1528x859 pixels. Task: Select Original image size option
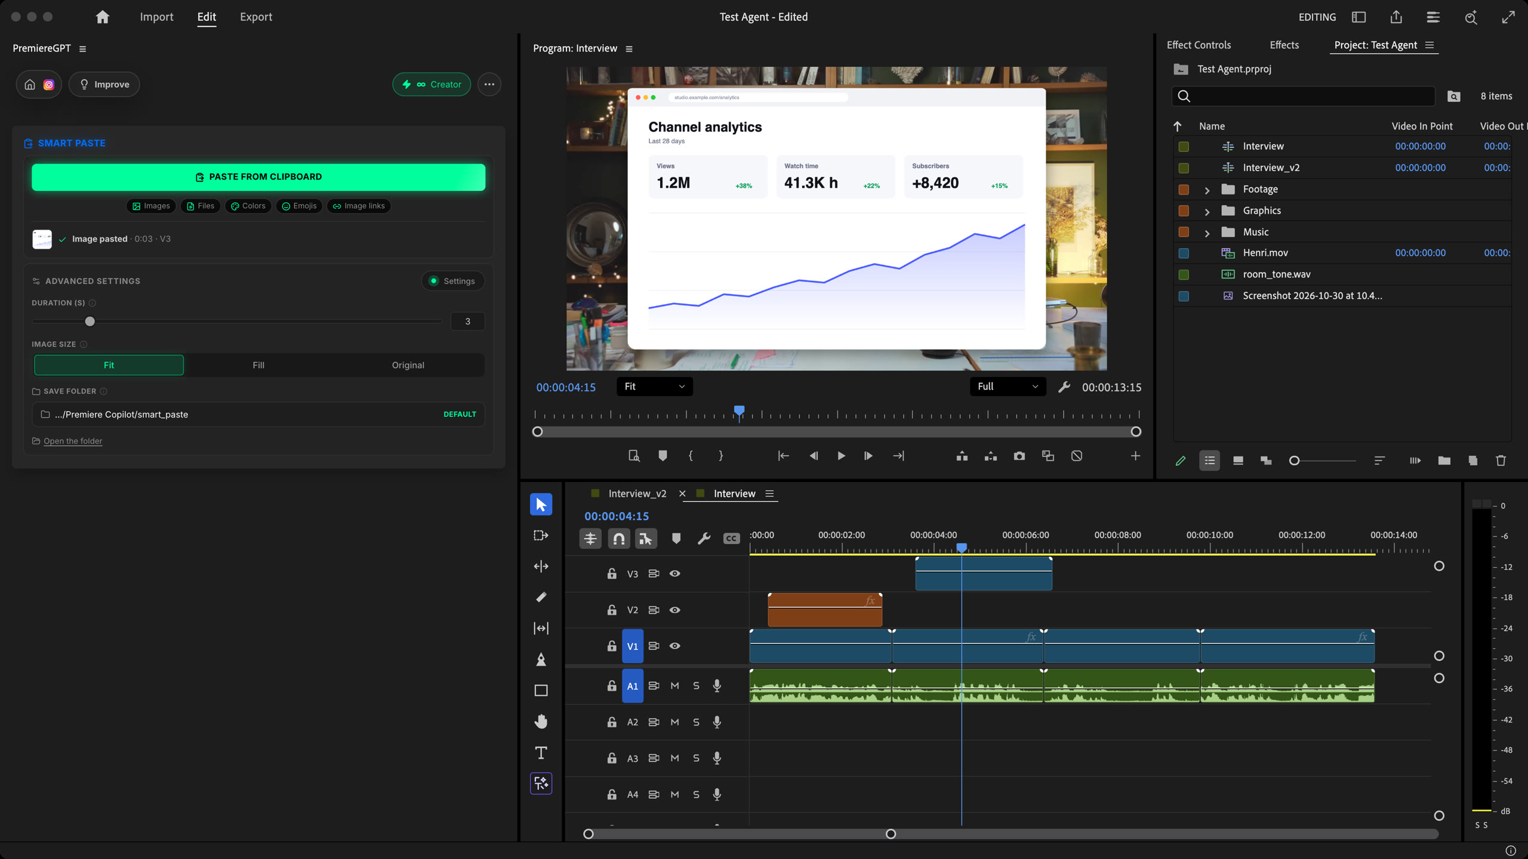[x=408, y=365]
